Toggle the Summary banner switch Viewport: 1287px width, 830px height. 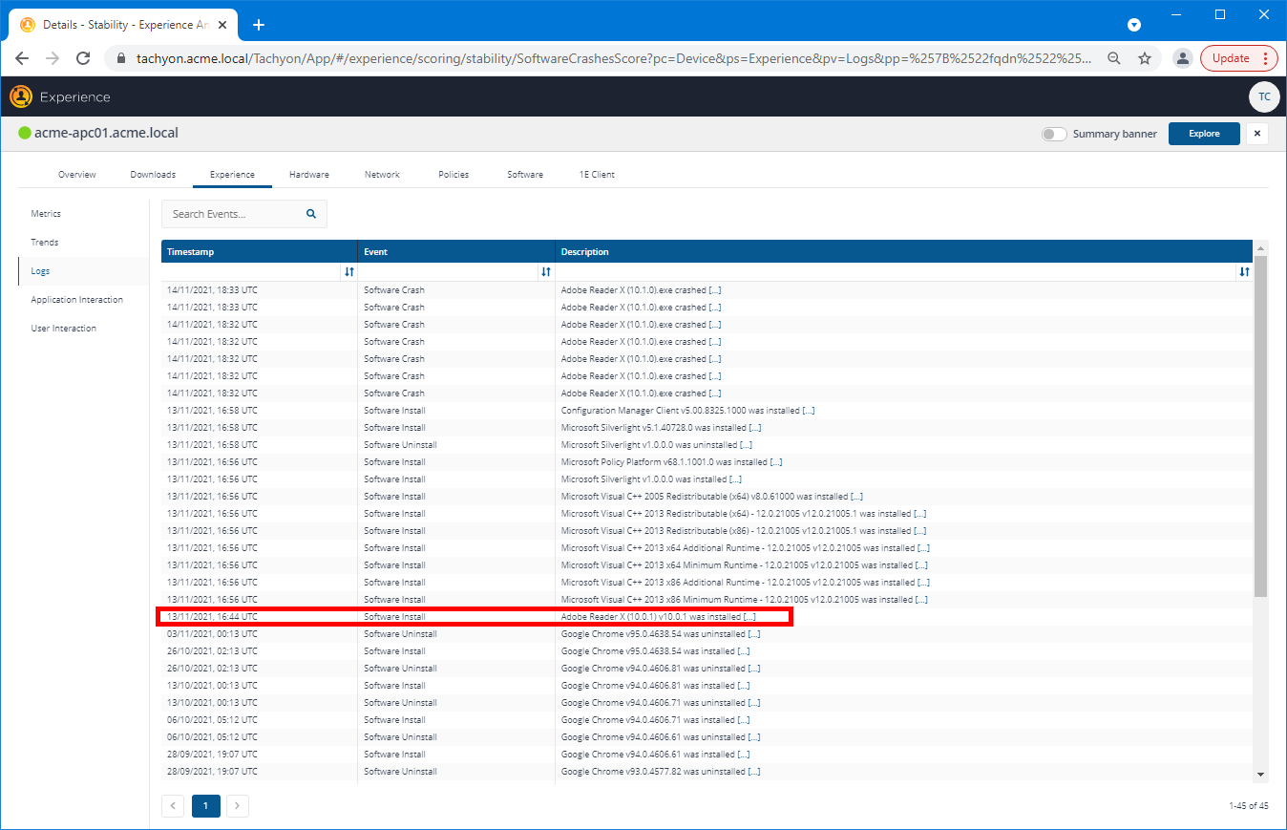click(1054, 134)
